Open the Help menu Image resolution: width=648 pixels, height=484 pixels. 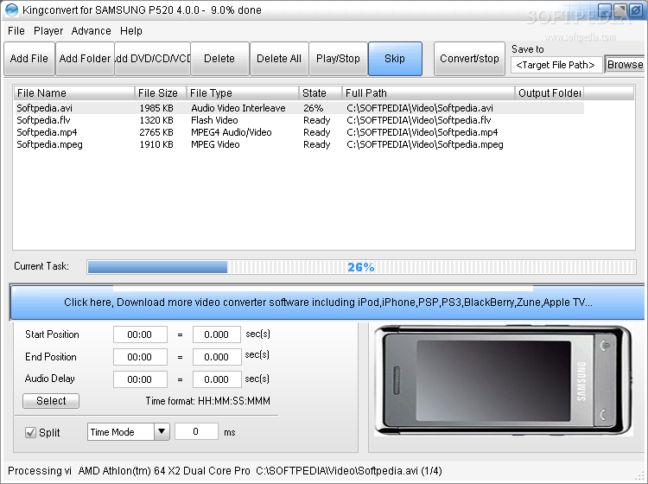tap(131, 31)
